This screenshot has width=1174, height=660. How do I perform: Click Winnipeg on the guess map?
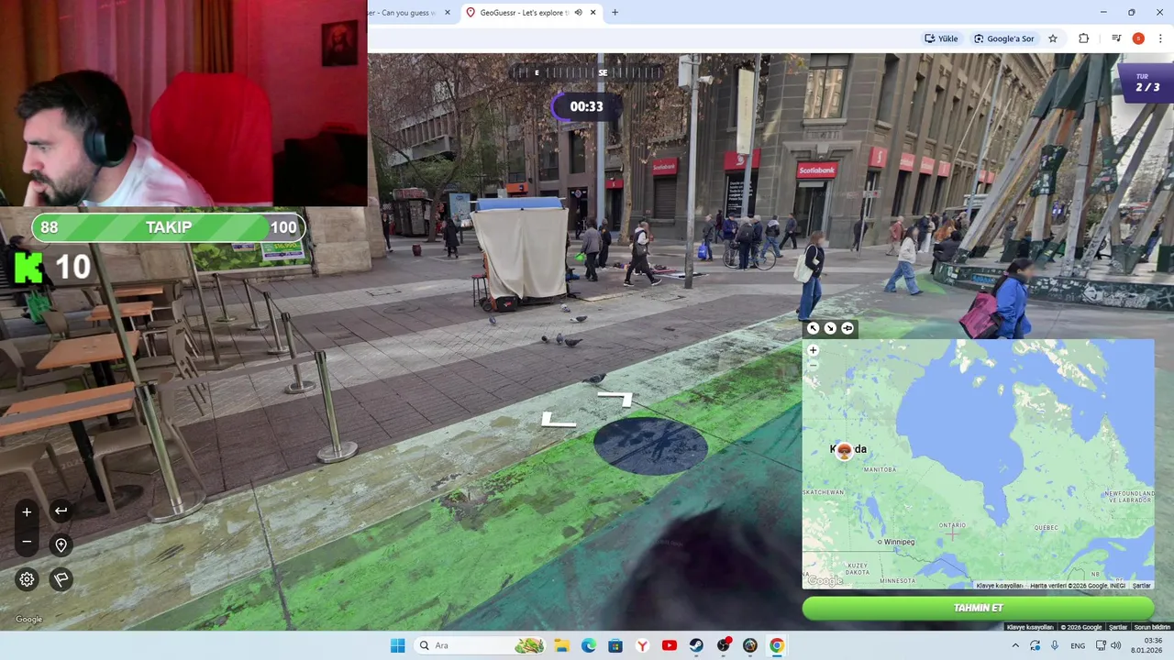coord(899,542)
